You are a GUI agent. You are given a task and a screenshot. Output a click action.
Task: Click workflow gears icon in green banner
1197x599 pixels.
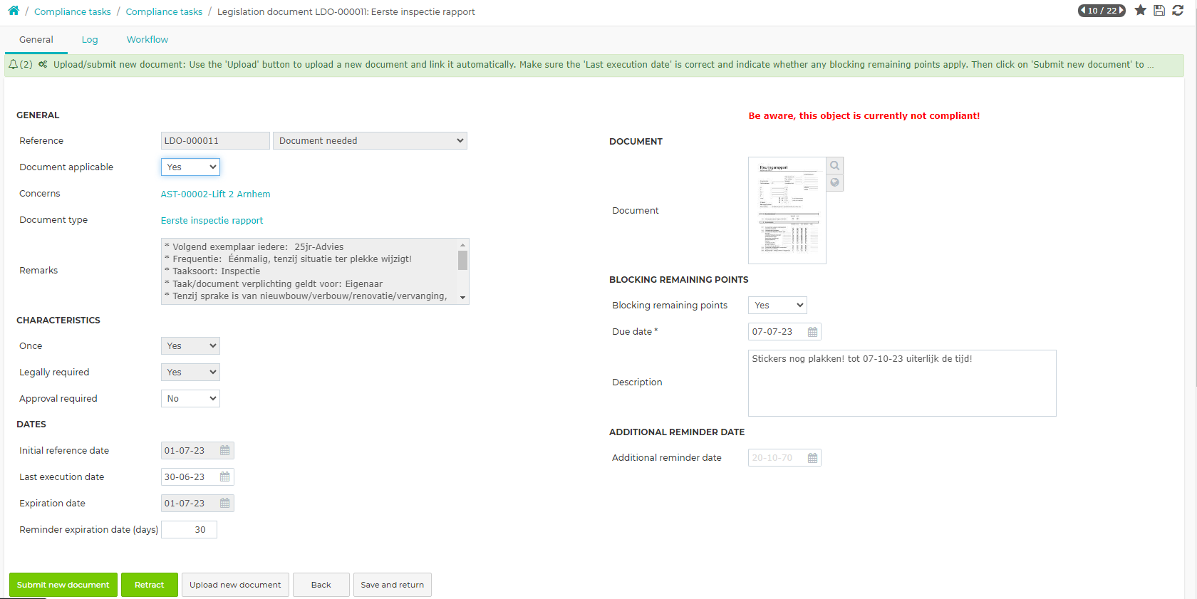click(43, 64)
